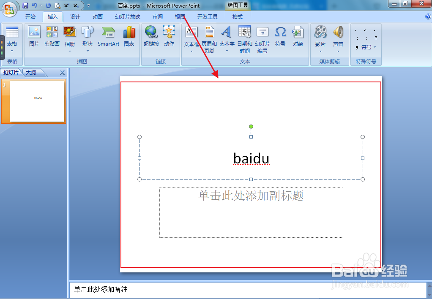Expand the 表格 dropdown arrow

12,51
